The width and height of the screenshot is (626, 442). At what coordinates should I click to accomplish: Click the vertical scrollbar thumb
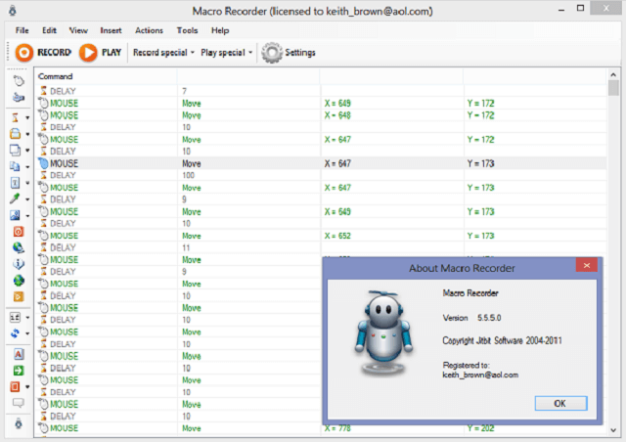tap(613, 88)
